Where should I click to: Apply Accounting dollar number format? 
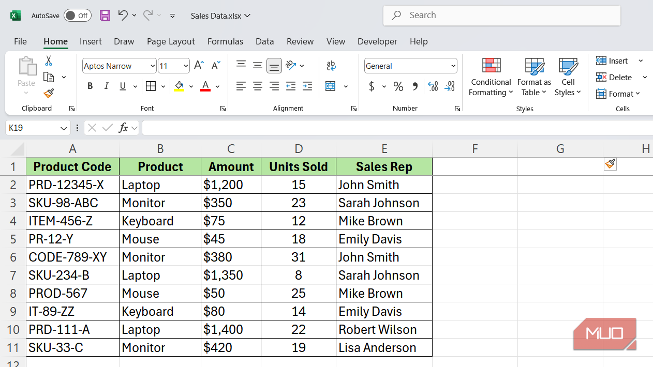[372, 86]
